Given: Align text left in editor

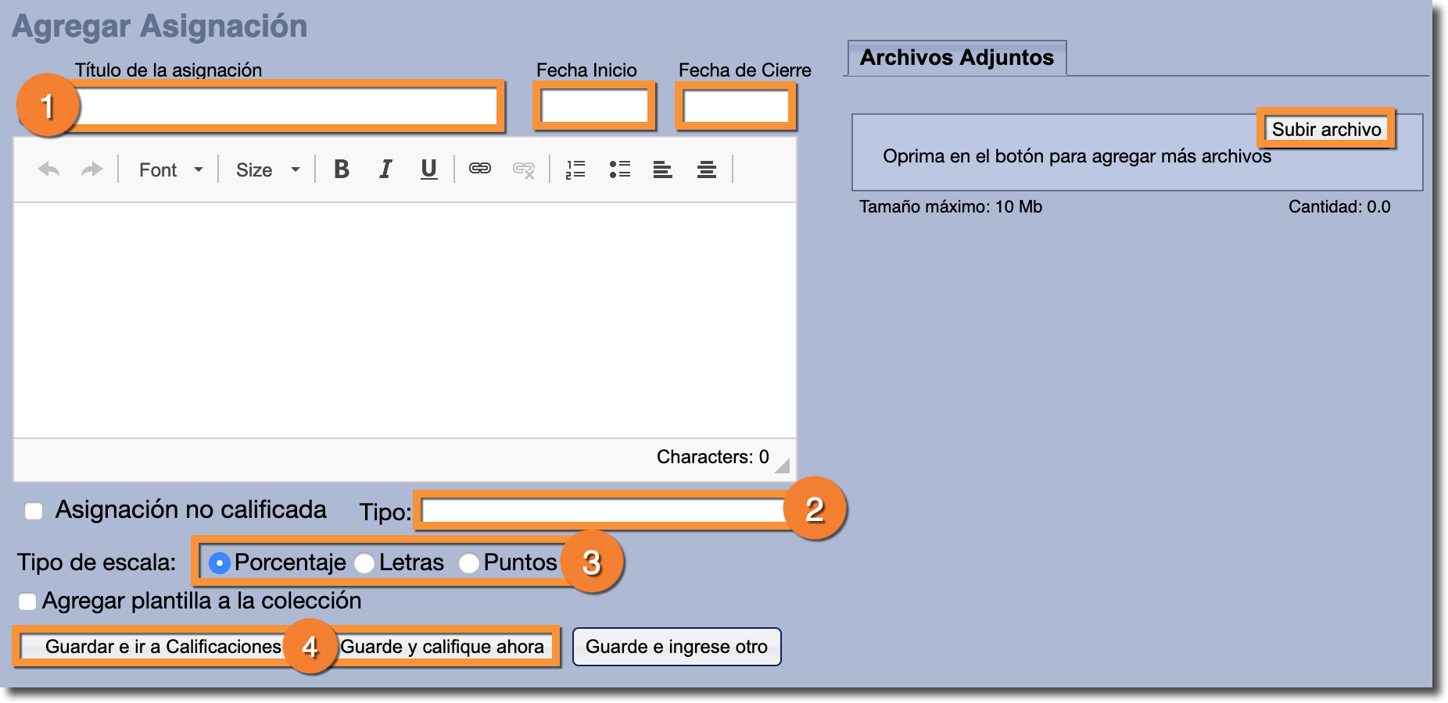Looking at the screenshot, I should (x=663, y=170).
